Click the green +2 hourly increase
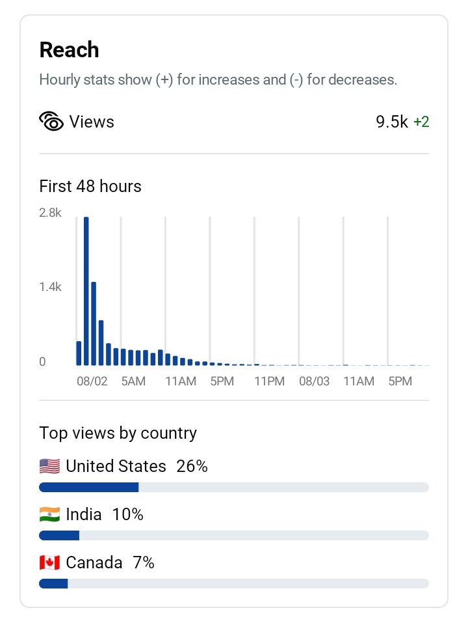 click(421, 122)
